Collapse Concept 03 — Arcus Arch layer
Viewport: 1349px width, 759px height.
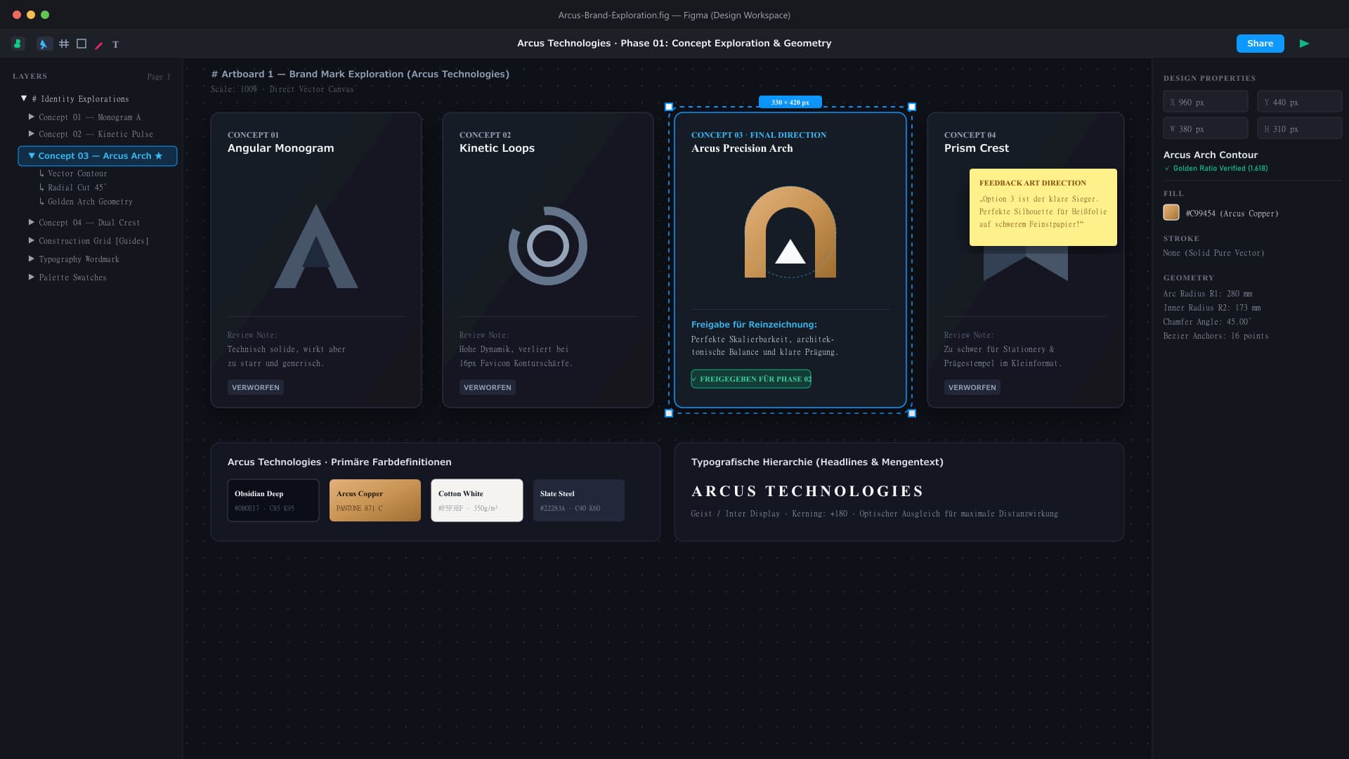(31, 155)
